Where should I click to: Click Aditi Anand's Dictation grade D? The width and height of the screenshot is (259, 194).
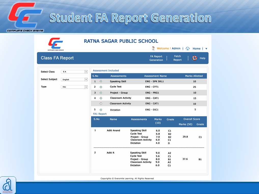[x=169, y=143]
